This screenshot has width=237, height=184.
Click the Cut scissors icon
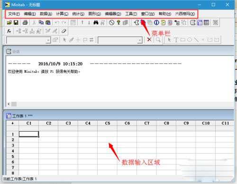click(x=34, y=22)
